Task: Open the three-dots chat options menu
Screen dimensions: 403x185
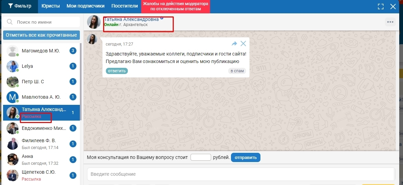Action: click(390, 22)
